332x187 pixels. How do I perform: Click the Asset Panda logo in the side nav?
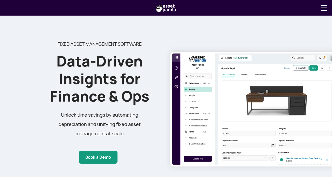[198, 59]
